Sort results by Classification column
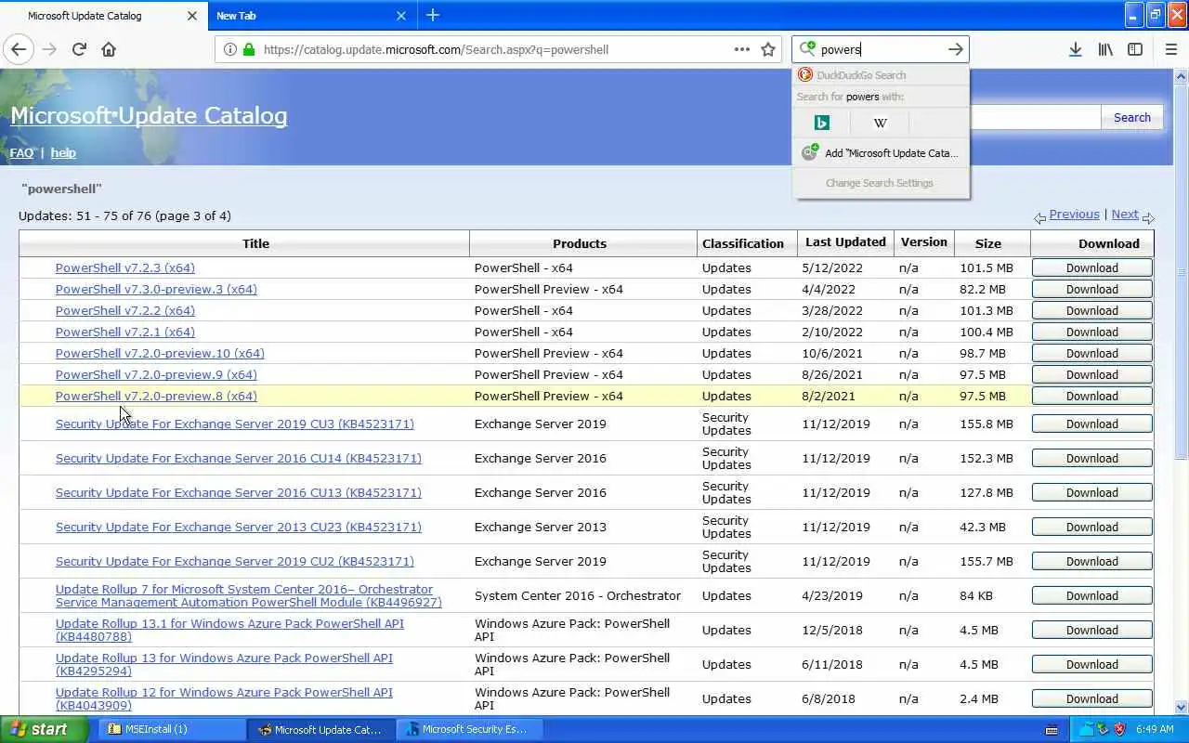The image size is (1189, 743). (x=743, y=243)
